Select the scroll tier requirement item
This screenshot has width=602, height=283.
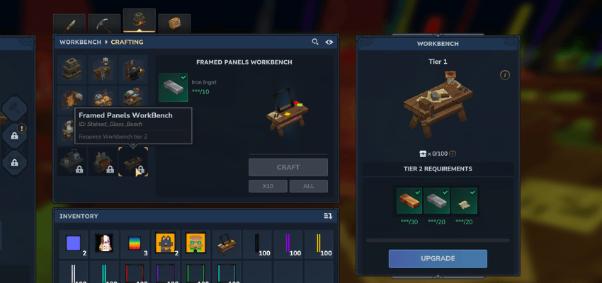click(464, 200)
